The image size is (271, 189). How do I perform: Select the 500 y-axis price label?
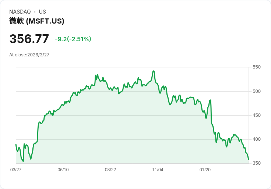pyautogui.click(x=256, y=91)
